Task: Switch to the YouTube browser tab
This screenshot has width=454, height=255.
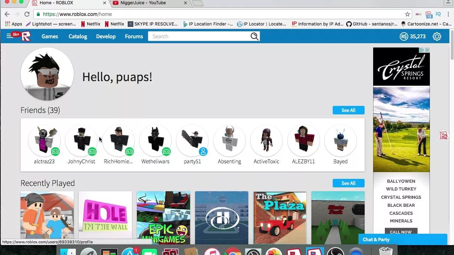Action: click(150, 3)
